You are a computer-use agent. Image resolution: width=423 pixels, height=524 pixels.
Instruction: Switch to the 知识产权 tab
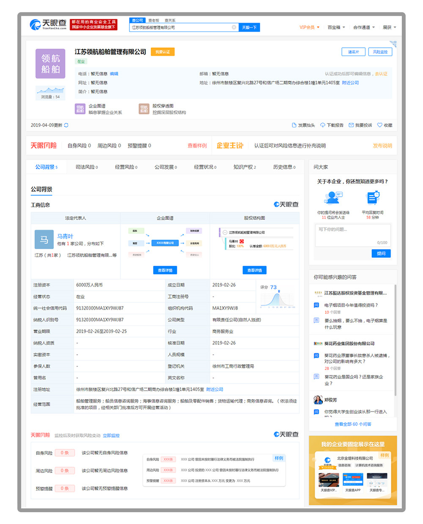click(x=245, y=167)
